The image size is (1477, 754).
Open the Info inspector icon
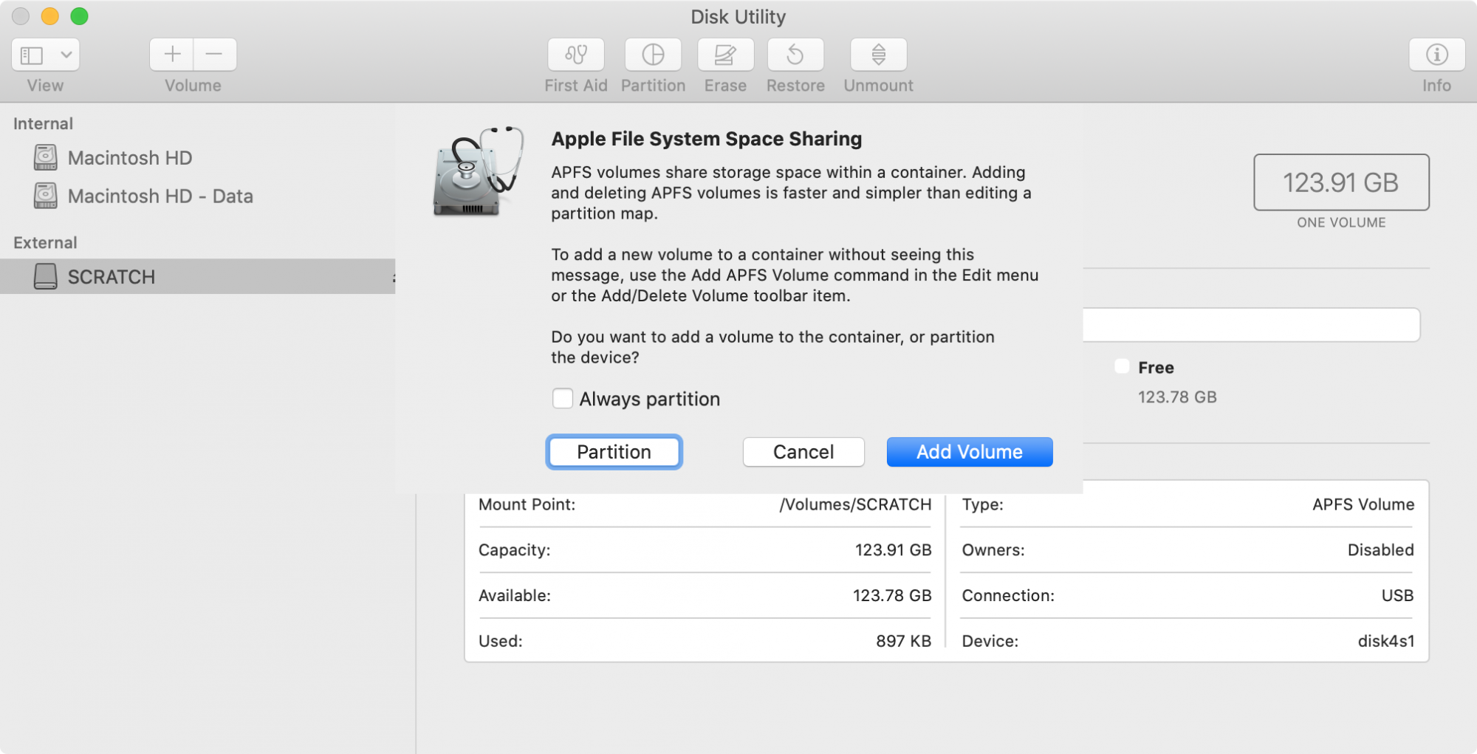(1436, 55)
